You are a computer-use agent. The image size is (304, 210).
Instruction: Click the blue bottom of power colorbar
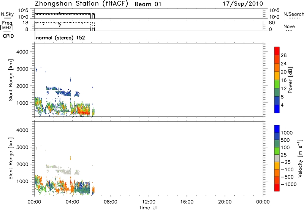coord(277,109)
